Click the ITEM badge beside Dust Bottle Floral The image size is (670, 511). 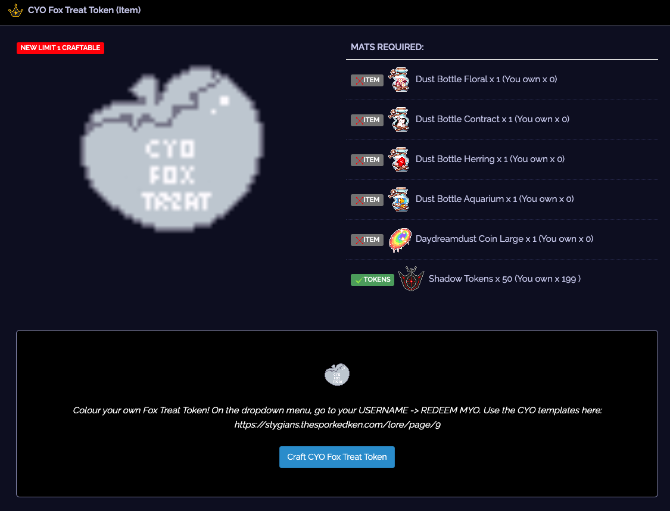[367, 80]
